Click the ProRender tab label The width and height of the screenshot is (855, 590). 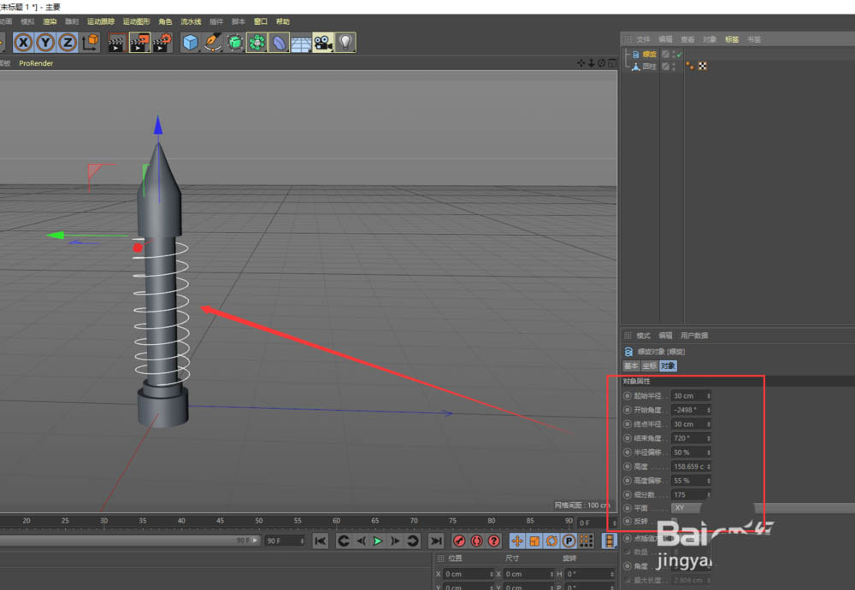(36, 62)
